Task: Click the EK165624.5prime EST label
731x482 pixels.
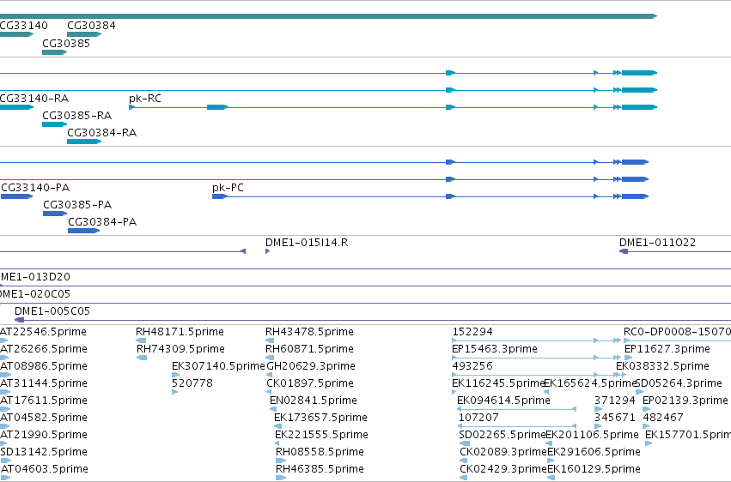Action: pyautogui.click(x=590, y=383)
